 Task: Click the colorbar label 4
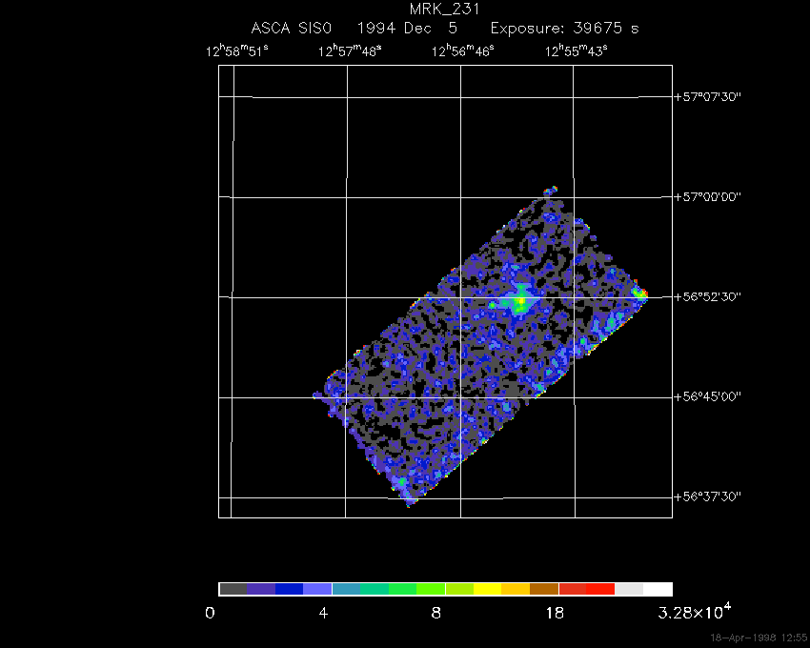[x=323, y=614]
